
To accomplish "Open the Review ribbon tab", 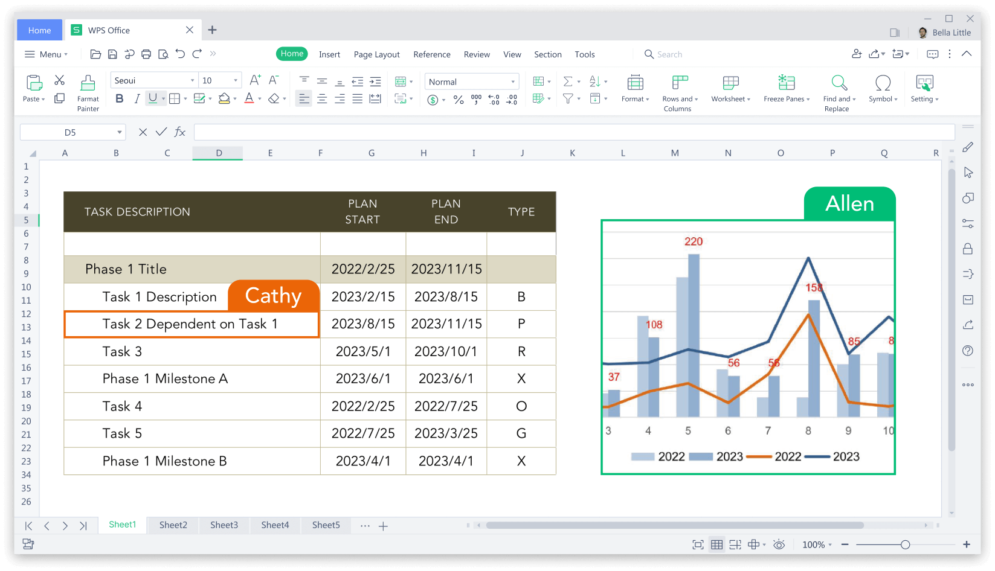I will click(477, 54).
